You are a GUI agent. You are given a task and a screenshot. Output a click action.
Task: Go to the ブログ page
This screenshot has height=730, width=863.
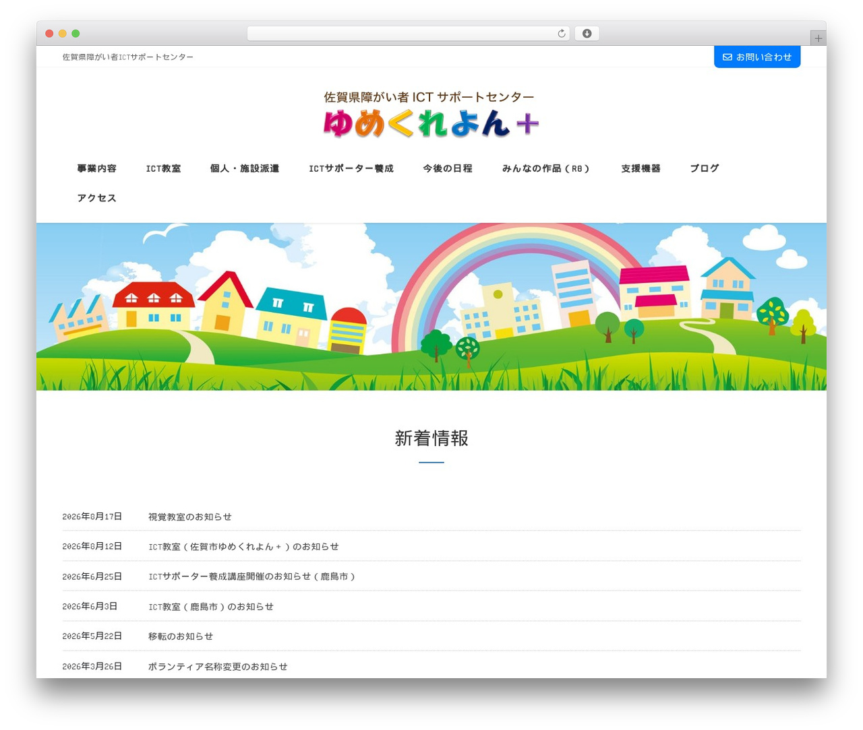pos(705,168)
